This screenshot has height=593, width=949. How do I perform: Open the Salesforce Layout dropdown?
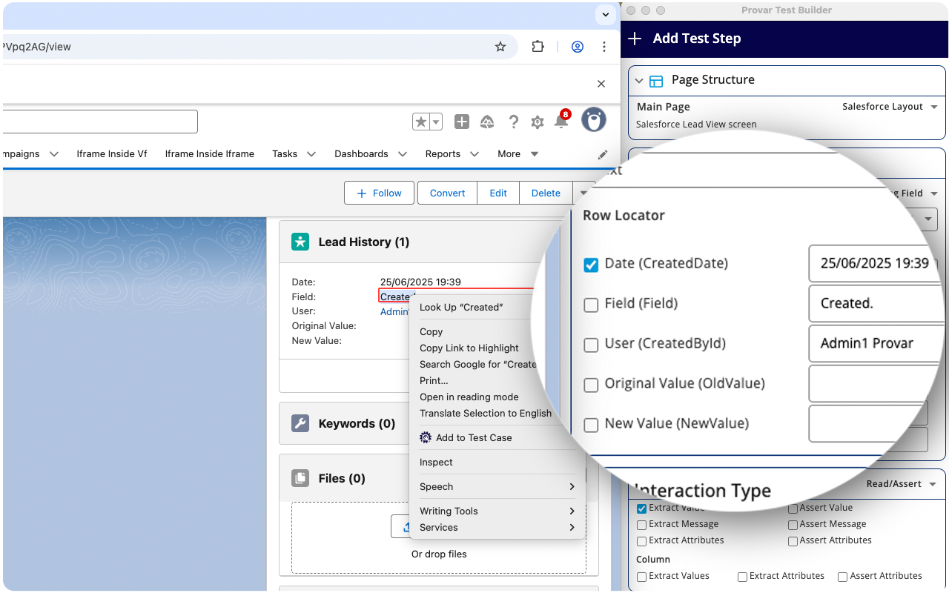890,107
